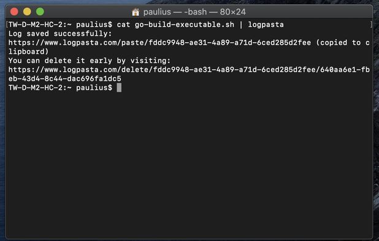Place cursor at the terminal prompt block cursor

(x=119, y=87)
